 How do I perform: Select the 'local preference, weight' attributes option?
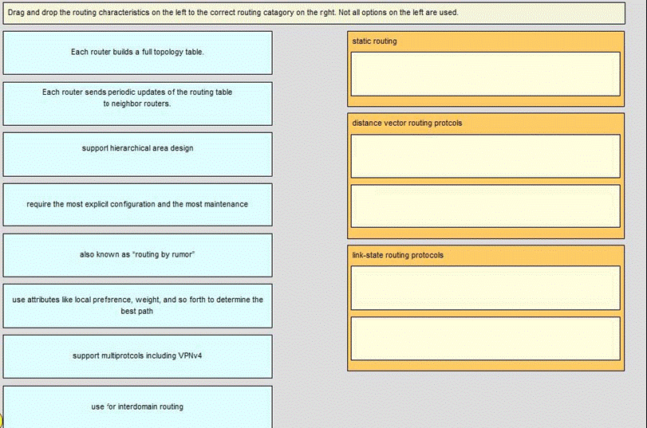point(137,305)
